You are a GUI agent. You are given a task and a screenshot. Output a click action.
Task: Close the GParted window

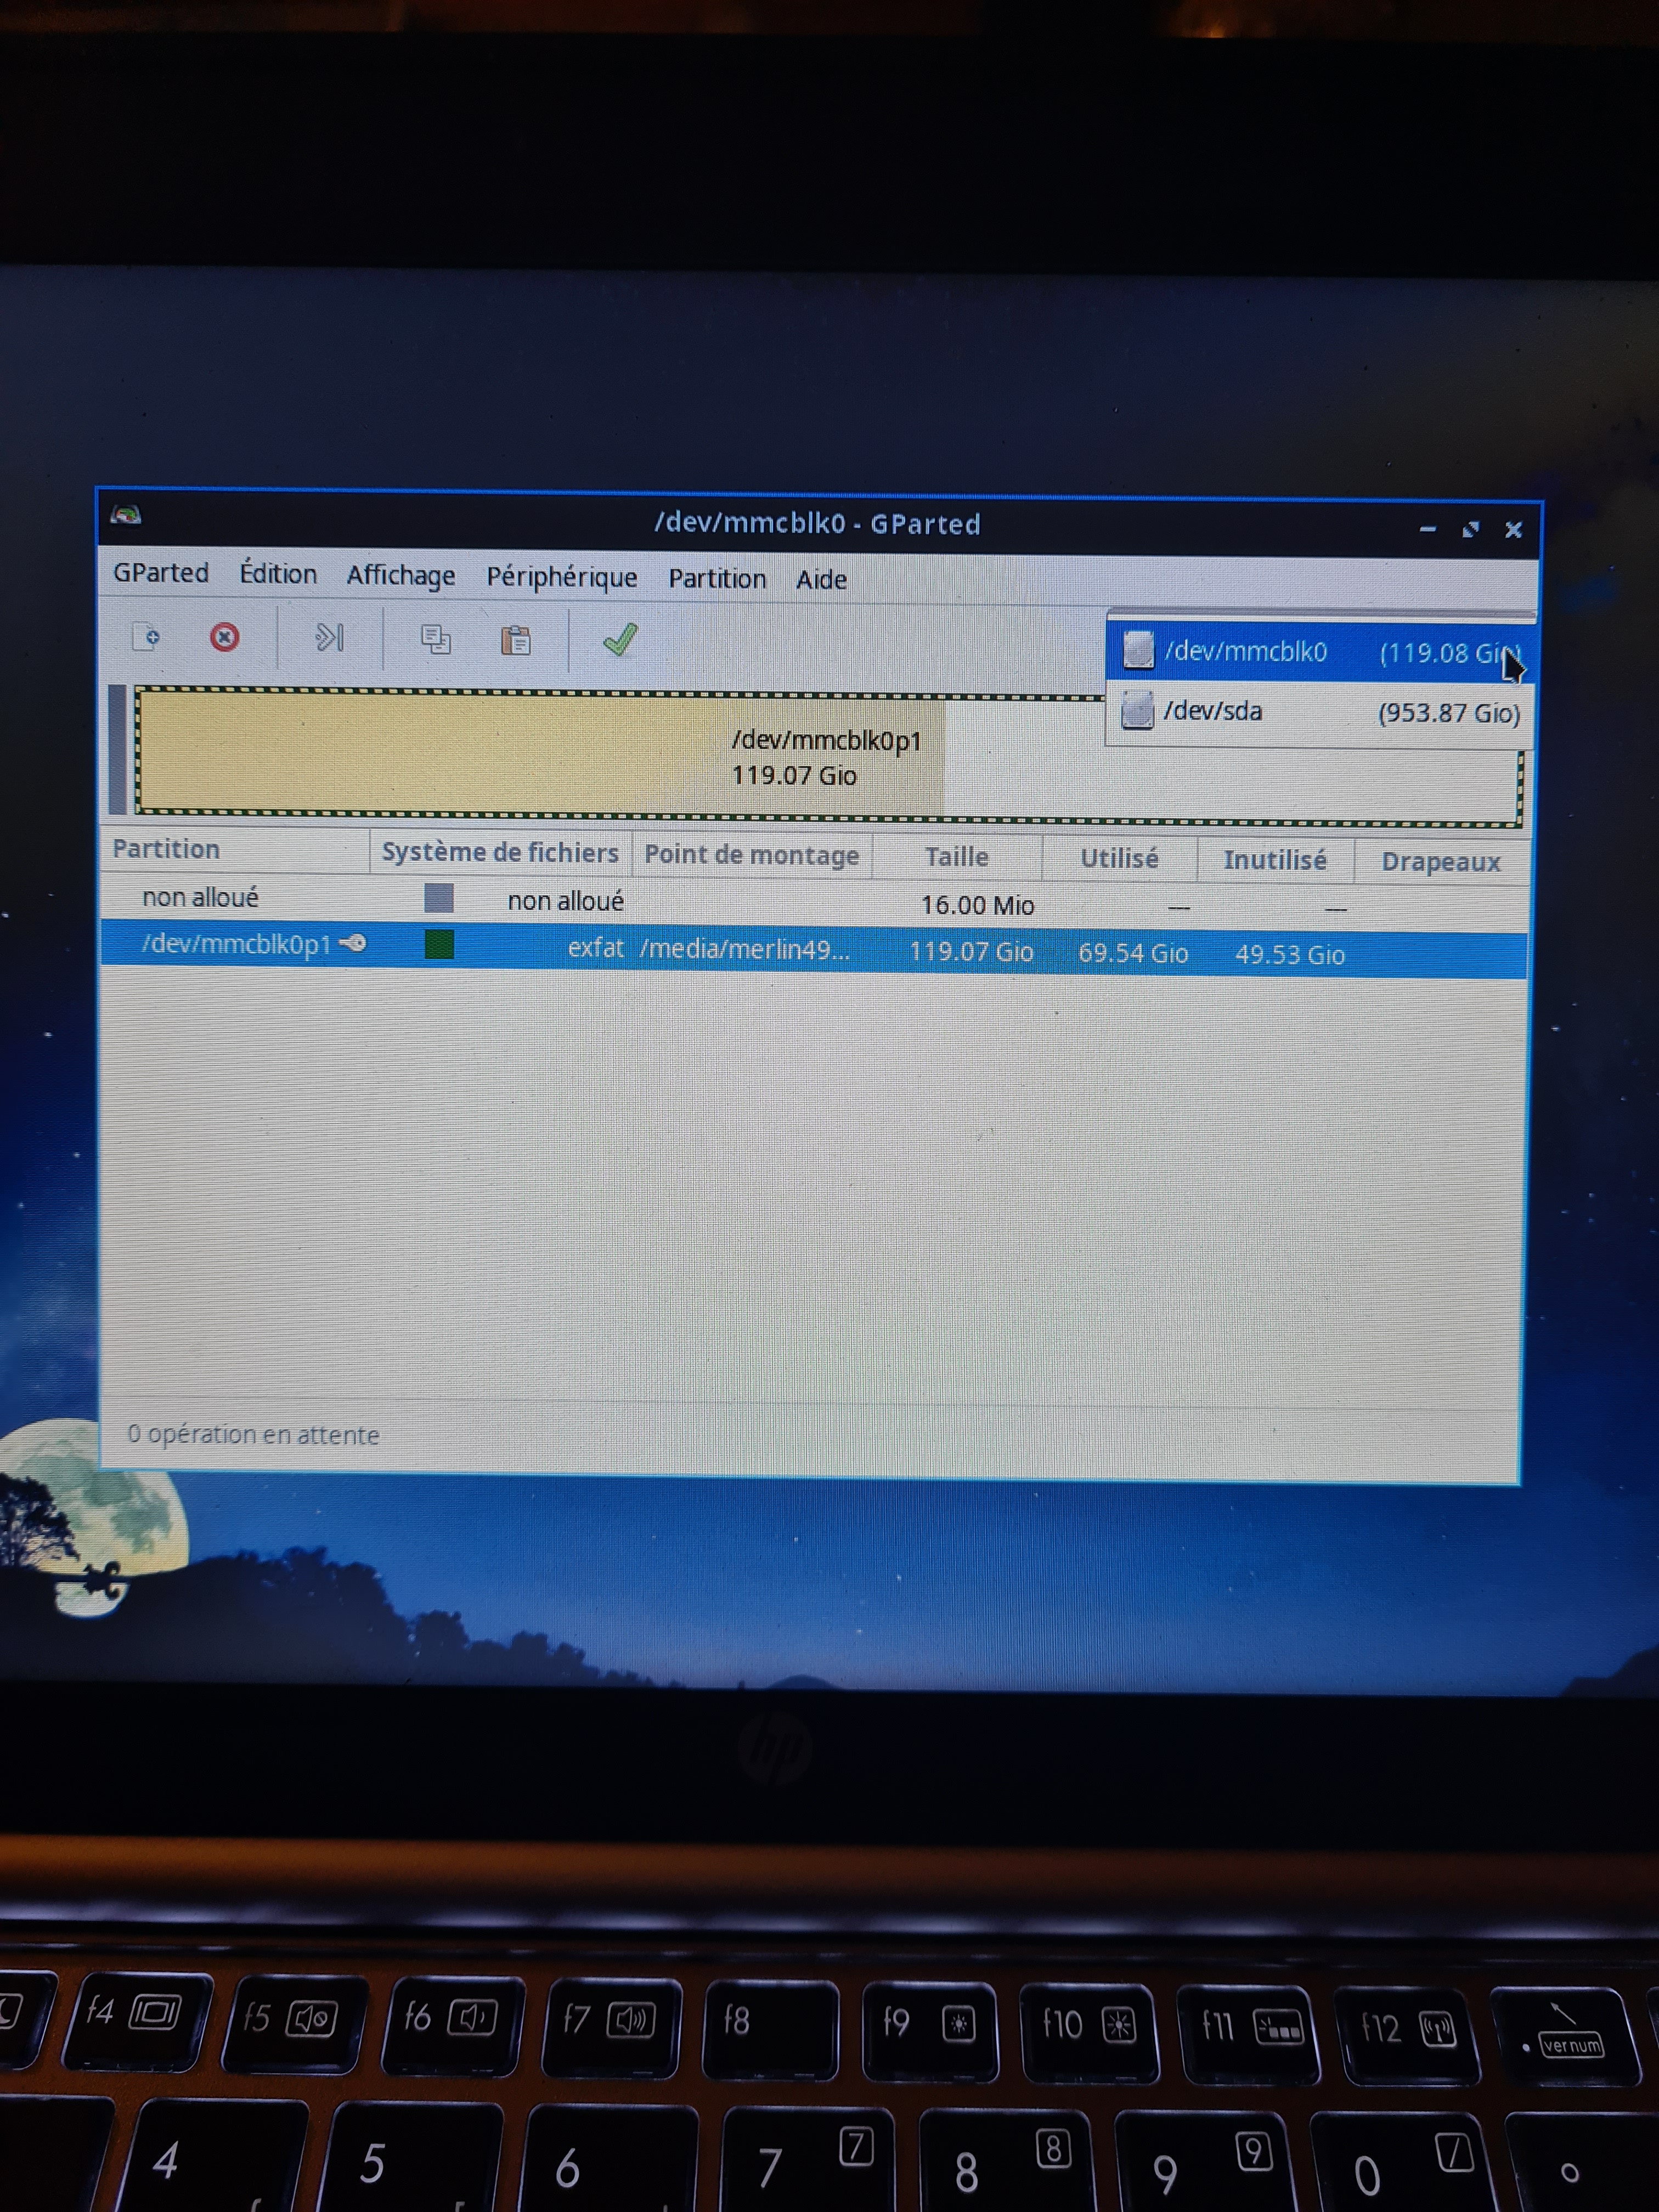point(1514,529)
